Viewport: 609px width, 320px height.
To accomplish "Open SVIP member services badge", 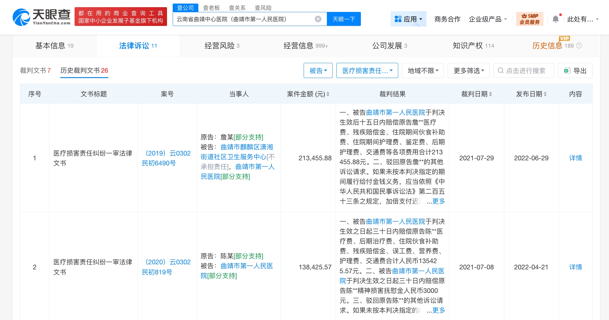I will click(530, 19).
